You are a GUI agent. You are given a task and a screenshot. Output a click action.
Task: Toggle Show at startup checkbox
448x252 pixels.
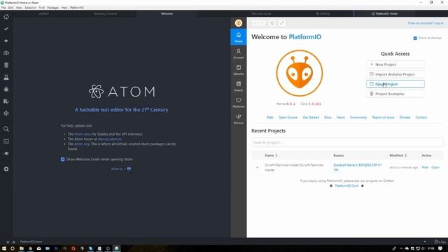pos(415,38)
